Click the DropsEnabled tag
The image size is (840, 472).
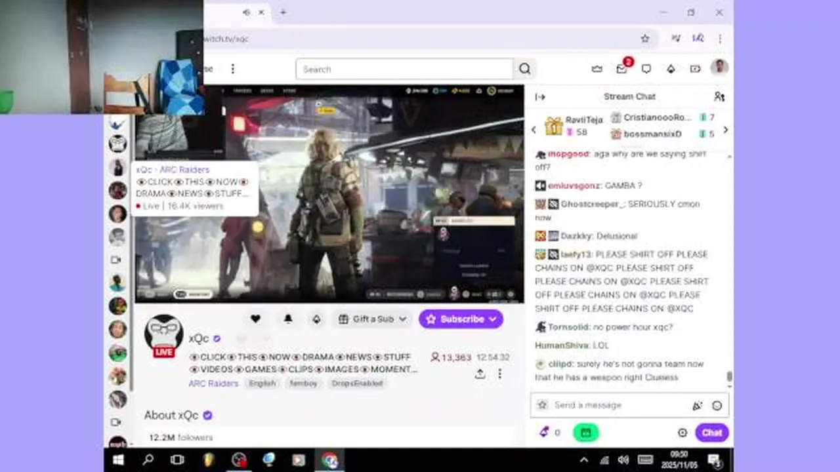357,383
